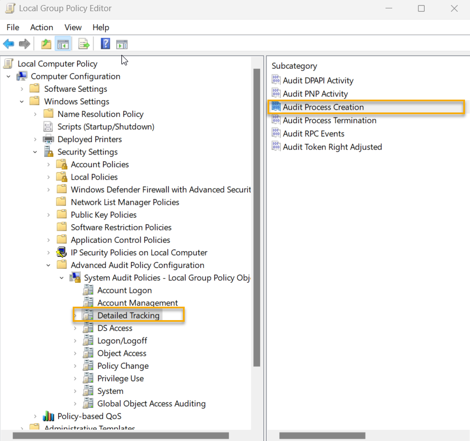Open the View menu

73,27
